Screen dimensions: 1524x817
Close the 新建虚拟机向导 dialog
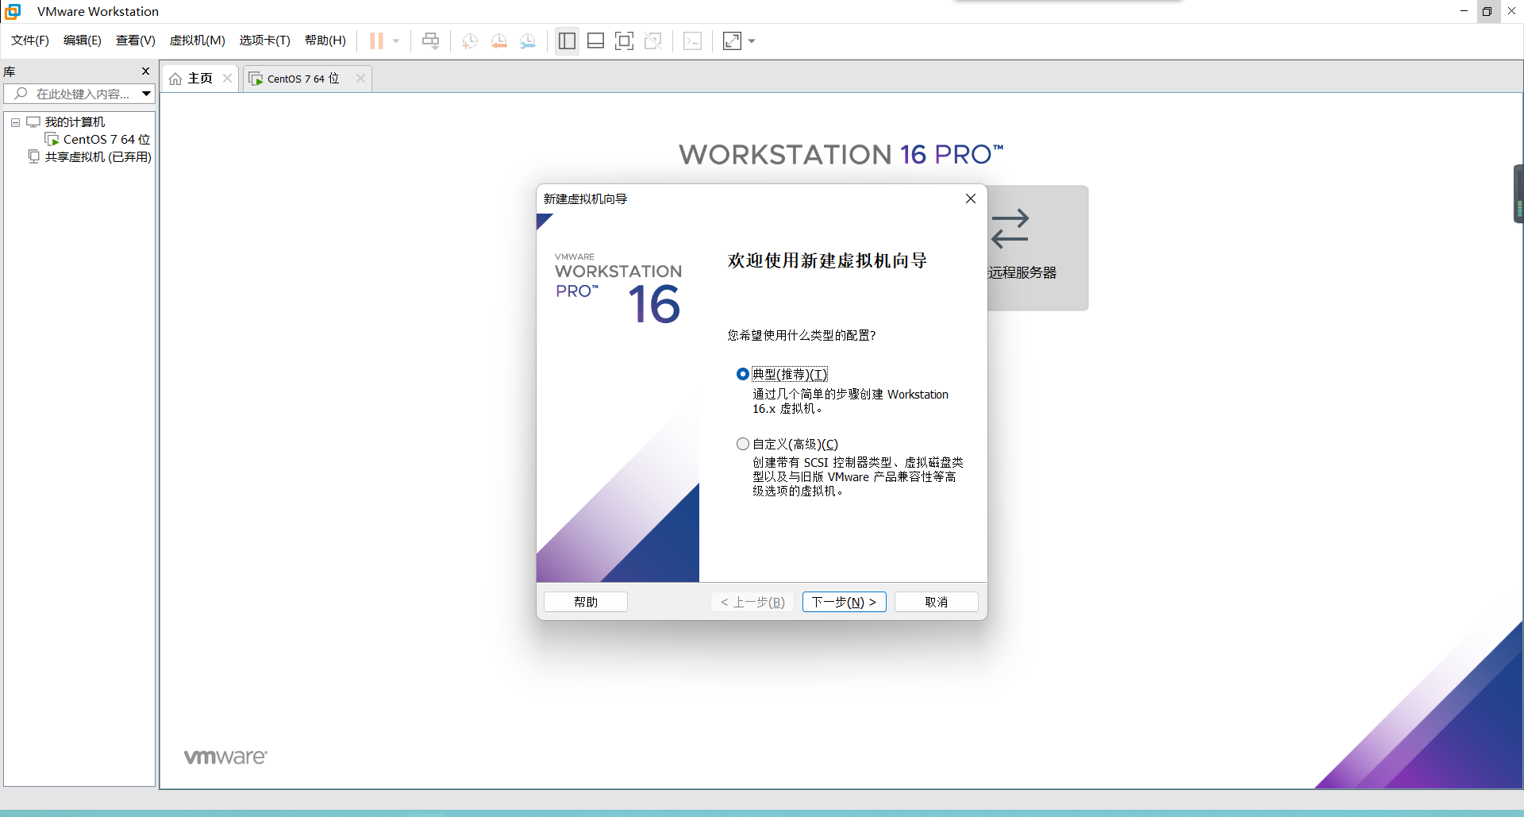(971, 198)
